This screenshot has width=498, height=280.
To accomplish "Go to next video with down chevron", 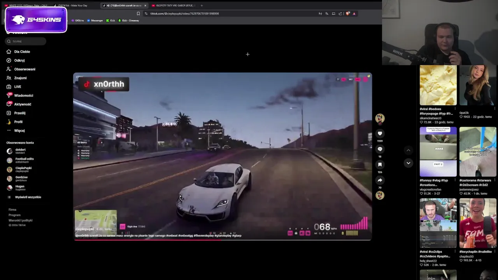I will click(408, 163).
